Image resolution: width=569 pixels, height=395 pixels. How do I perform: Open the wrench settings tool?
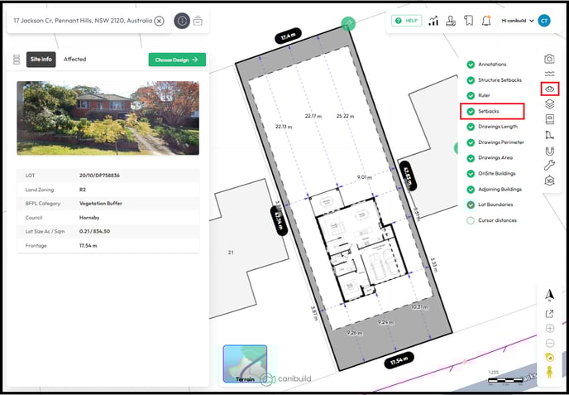click(550, 165)
